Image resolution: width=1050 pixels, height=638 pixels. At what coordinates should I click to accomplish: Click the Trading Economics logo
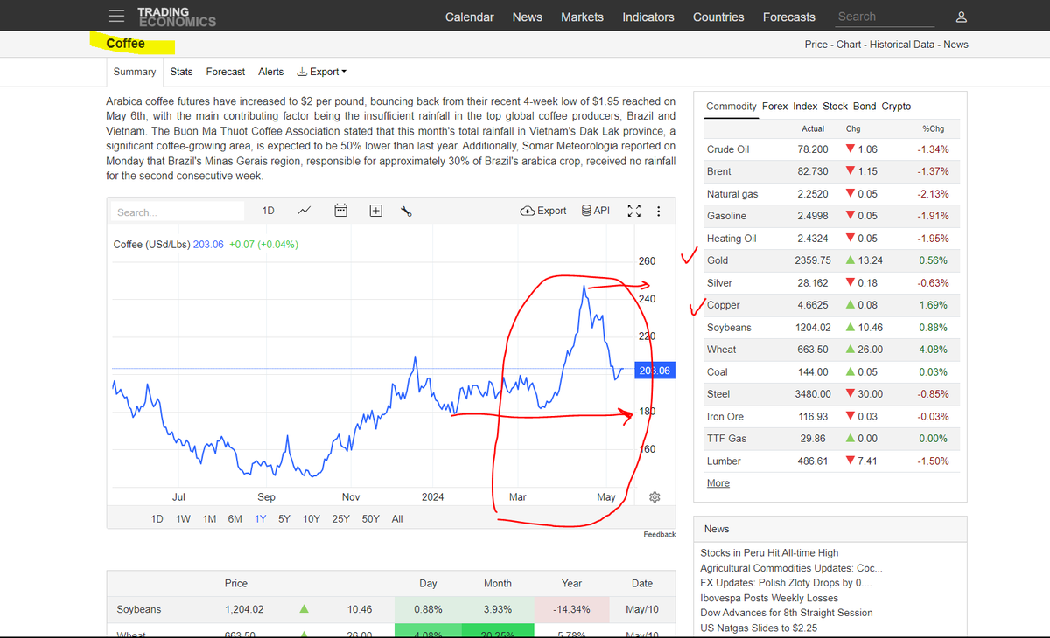click(177, 17)
